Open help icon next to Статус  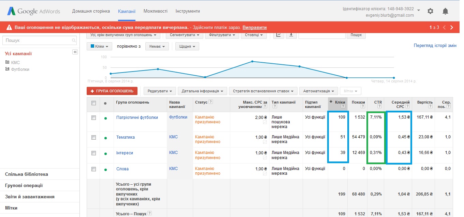pyautogui.click(x=211, y=102)
